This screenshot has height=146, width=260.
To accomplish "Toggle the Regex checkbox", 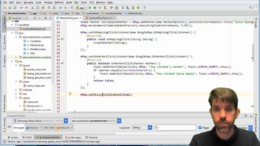I will [200, 127].
